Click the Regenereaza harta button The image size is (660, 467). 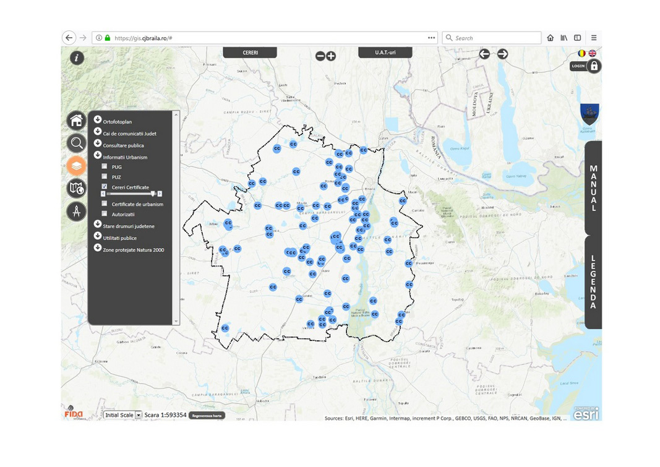(x=207, y=416)
